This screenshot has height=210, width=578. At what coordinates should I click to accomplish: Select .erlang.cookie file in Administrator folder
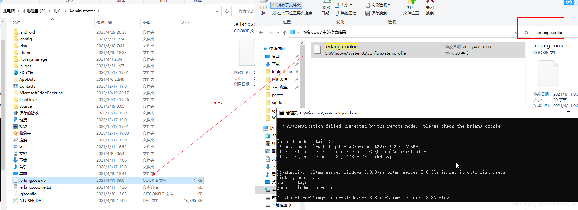(x=108, y=180)
